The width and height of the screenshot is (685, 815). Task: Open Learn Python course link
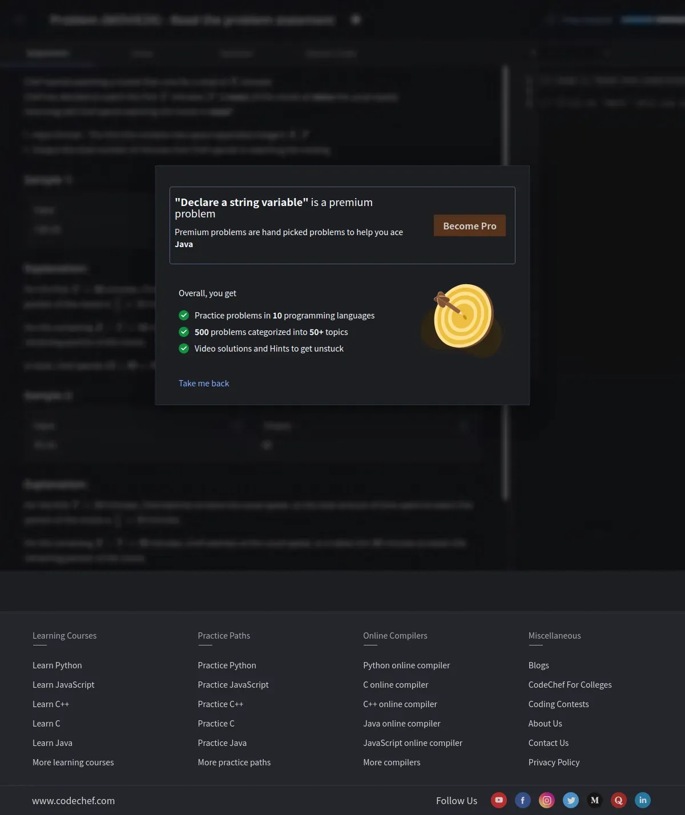[x=57, y=665]
